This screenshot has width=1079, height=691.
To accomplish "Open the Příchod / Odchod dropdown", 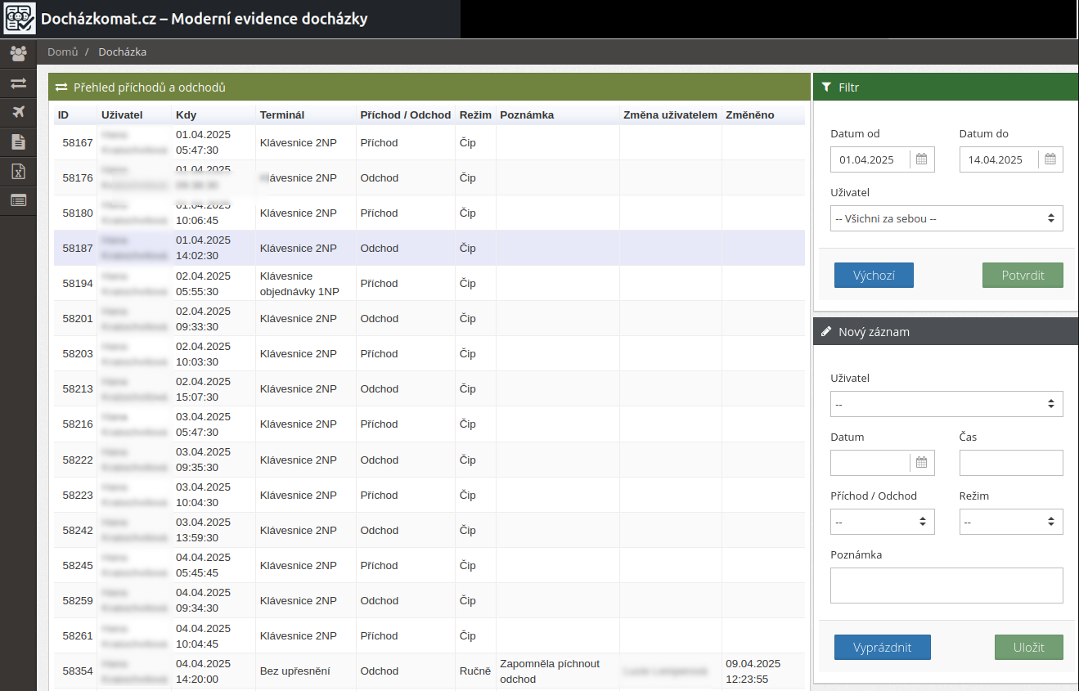I will (882, 522).
